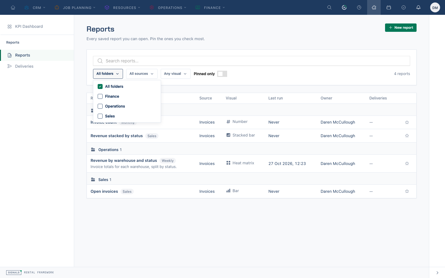Viewport: 445px width, 278px height.
Task: Click the Owner column header
Action: click(326, 98)
